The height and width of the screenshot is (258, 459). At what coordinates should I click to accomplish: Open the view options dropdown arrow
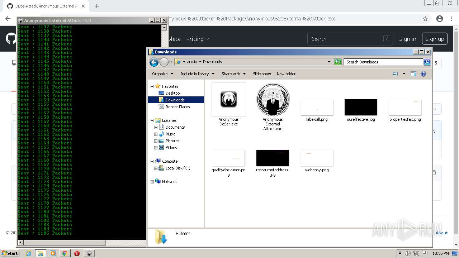click(x=404, y=74)
